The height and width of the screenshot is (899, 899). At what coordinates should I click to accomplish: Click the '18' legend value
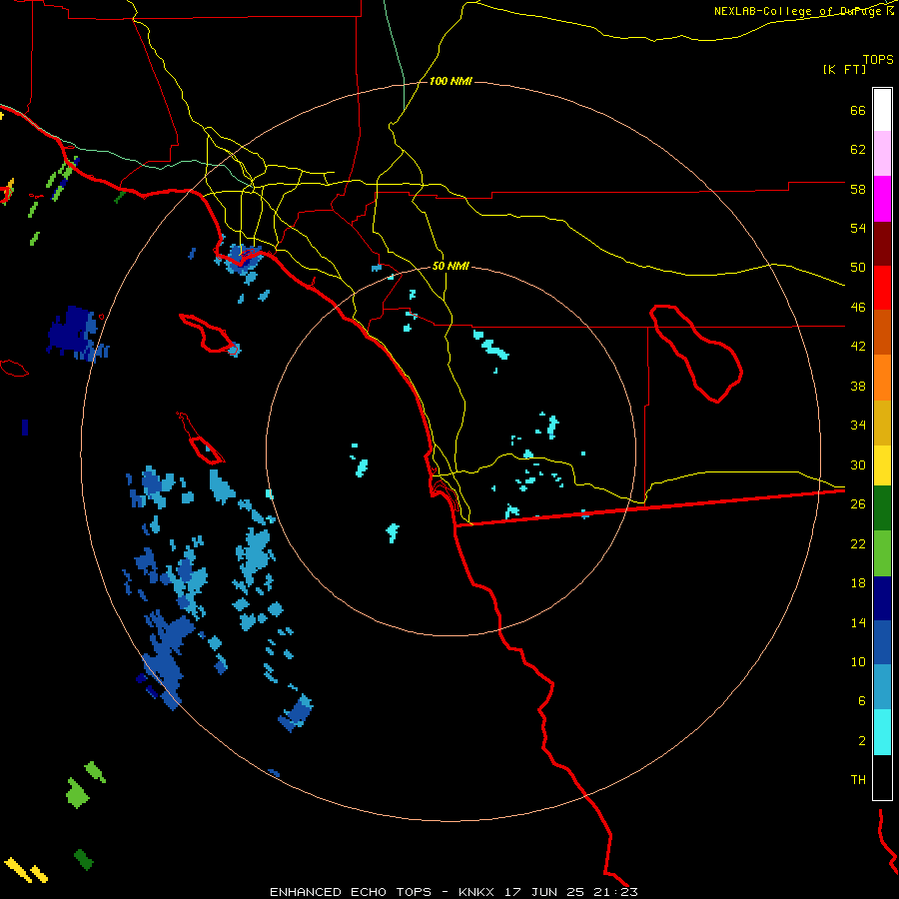[x=858, y=583]
